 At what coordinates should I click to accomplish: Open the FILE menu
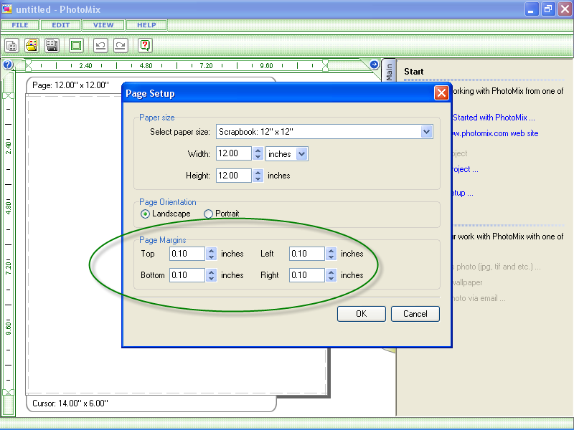[20, 25]
